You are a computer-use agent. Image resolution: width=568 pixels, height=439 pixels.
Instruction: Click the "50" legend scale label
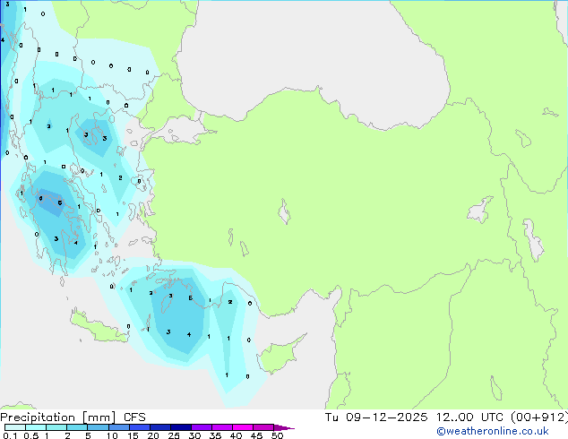coord(277,435)
